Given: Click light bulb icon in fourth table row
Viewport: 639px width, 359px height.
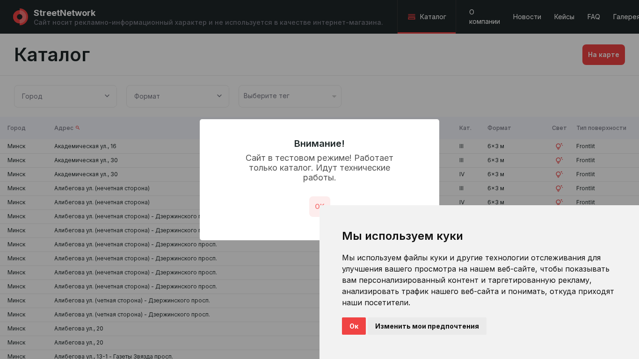Looking at the screenshot, I should click(559, 188).
